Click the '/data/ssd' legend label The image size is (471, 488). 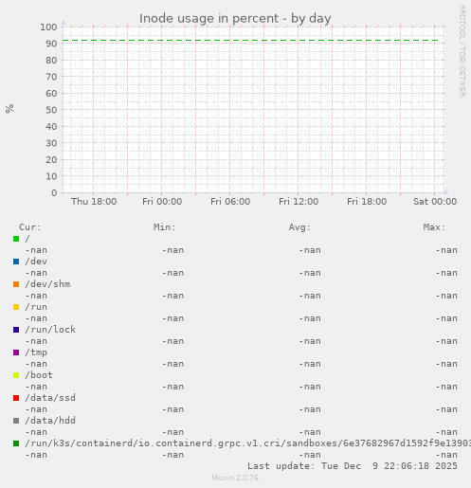click(50, 398)
